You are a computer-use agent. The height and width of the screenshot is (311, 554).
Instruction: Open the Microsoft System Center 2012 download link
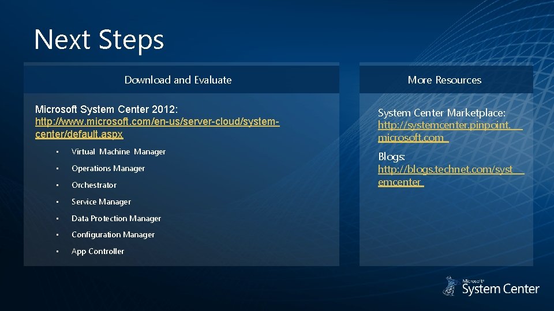pyautogui.click(x=157, y=128)
